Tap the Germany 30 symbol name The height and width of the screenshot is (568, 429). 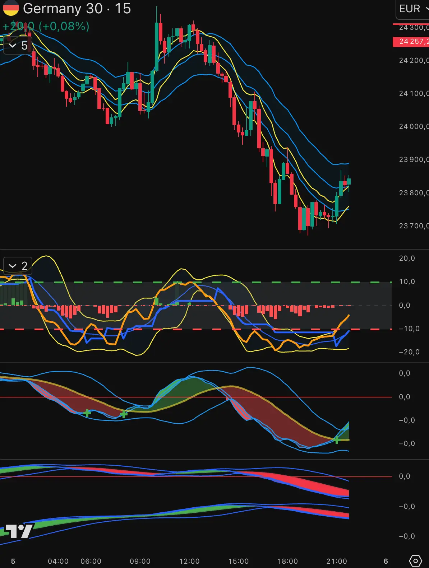click(x=63, y=9)
